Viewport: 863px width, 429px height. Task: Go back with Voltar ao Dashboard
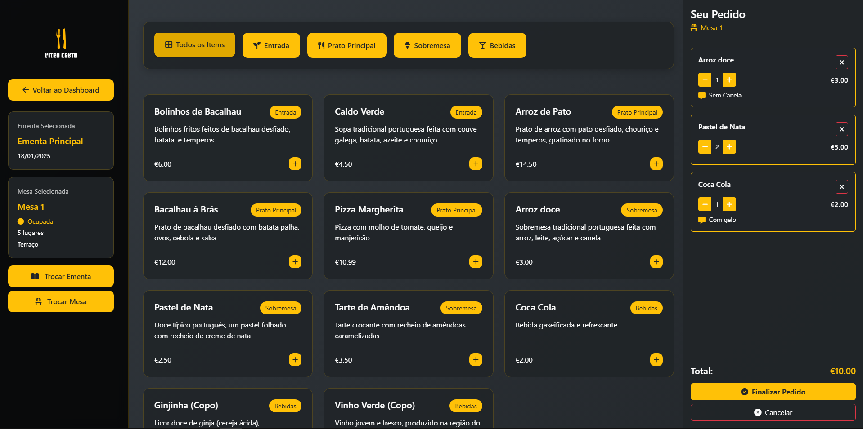pyautogui.click(x=61, y=90)
